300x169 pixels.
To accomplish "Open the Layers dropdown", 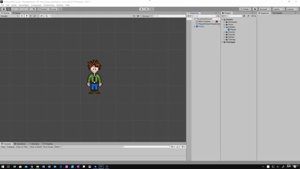I will click(278, 9).
